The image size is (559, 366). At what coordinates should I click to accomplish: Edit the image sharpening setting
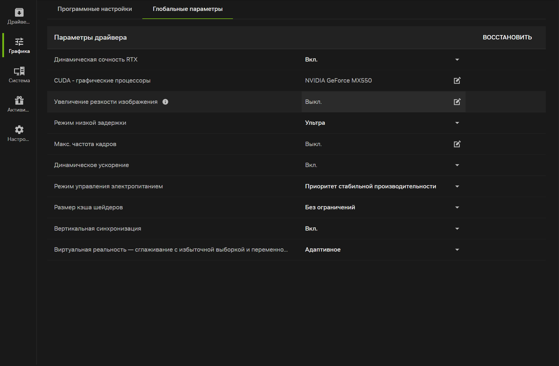(x=457, y=102)
